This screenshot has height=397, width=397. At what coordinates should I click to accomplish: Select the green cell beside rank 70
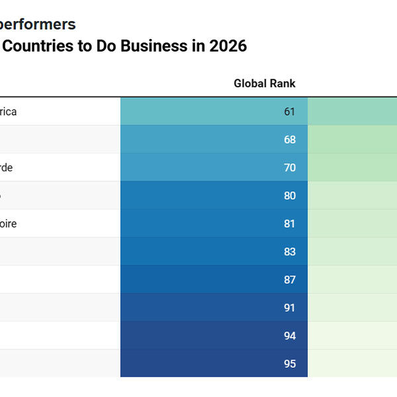pyautogui.click(x=352, y=167)
